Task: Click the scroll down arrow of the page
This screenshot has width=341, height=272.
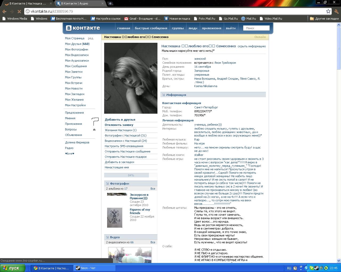Action: tap(339, 261)
